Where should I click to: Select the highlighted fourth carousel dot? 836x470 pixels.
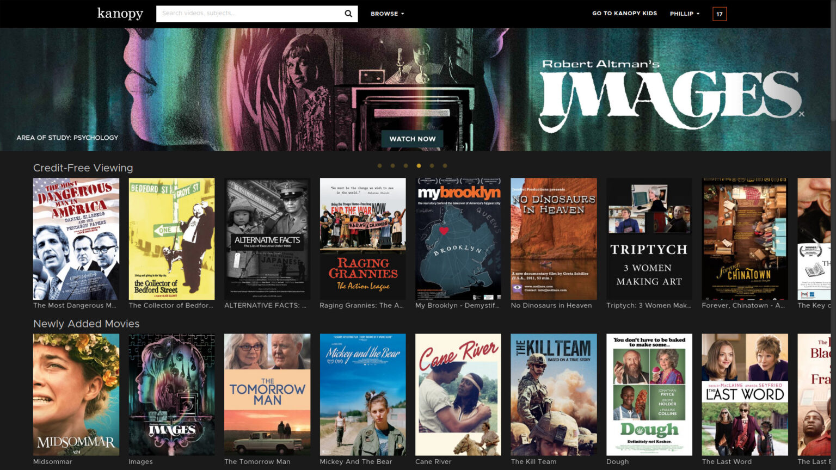click(419, 165)
